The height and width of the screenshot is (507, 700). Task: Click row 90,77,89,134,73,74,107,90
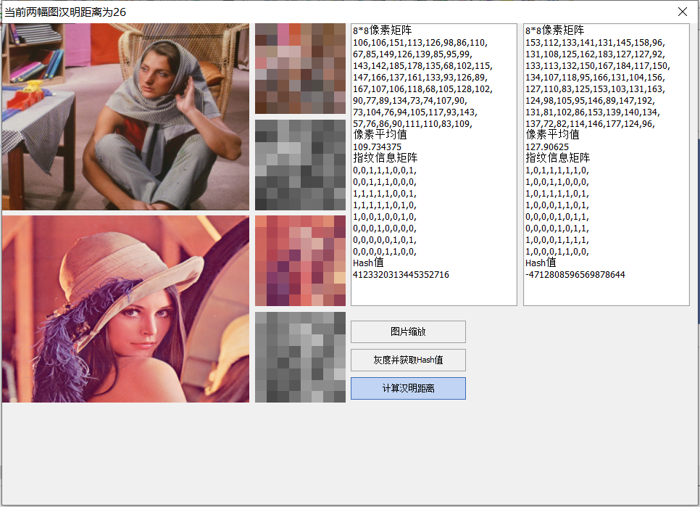(x=410, y=101)
